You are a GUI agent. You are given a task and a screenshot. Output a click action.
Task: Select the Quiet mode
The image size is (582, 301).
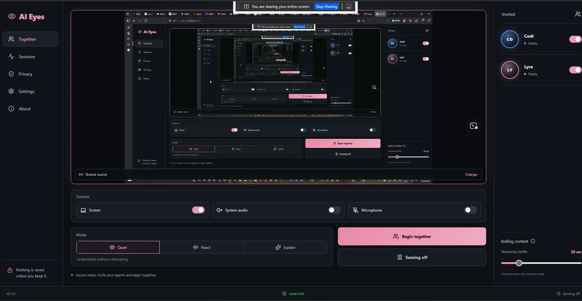click(118, 247)
